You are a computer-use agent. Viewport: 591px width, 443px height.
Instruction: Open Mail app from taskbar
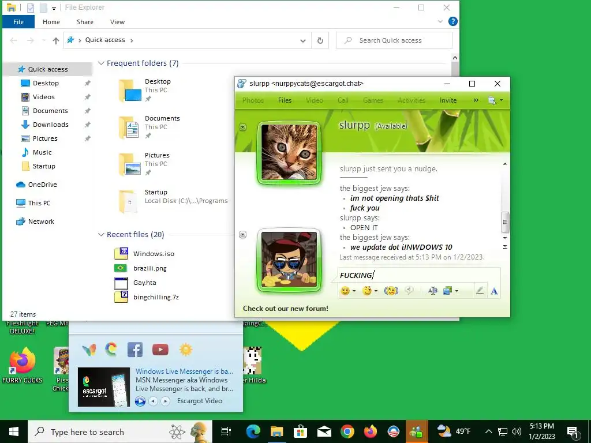coord(324,431)
